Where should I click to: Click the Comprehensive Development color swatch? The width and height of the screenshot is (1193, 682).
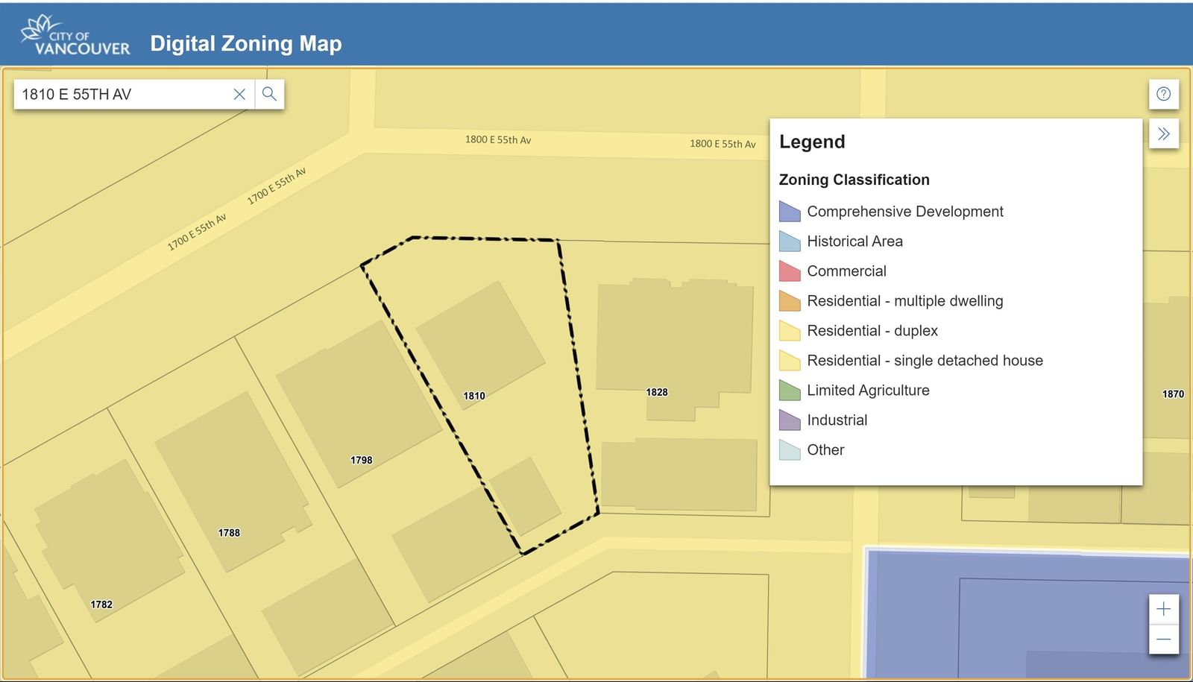pyautogui.click(x=790, y=212)
